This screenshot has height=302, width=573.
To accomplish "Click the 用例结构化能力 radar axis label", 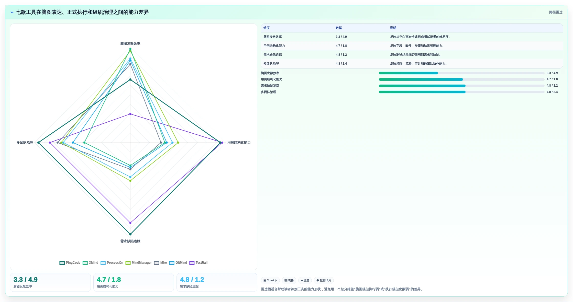I will 239,143.
